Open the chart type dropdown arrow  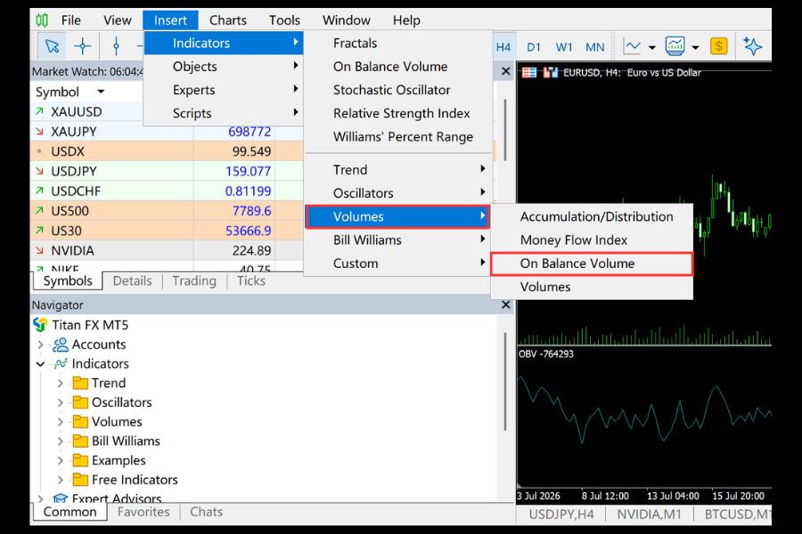pos(652,47)
